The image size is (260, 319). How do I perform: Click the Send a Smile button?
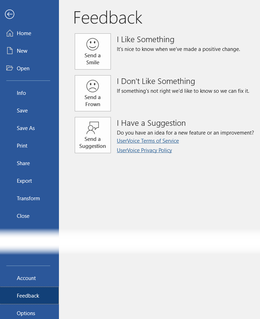(x=93, y=52)
